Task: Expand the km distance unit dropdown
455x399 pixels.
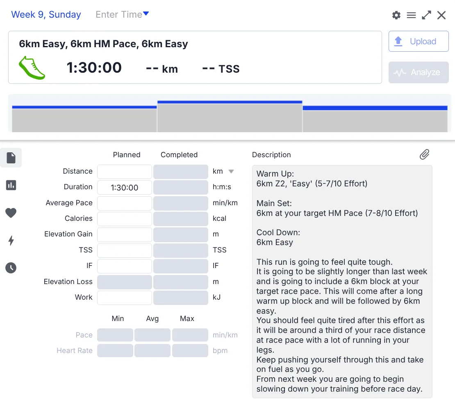Action: pos(231,172)
